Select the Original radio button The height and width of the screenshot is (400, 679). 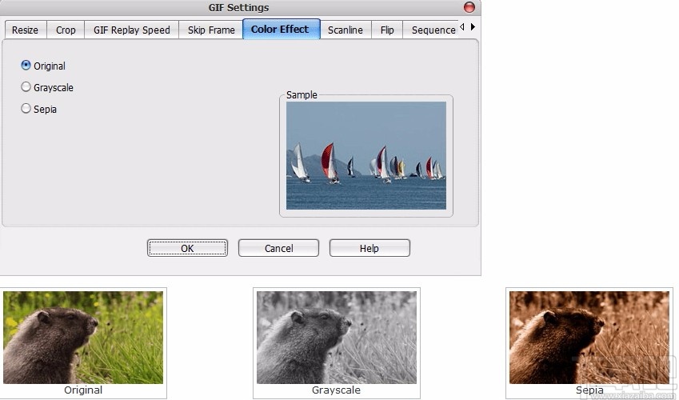[x=26, y=66]
